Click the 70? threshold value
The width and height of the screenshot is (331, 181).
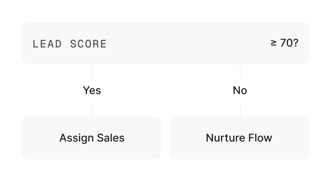pyautogui.click(x=289, y=43)
